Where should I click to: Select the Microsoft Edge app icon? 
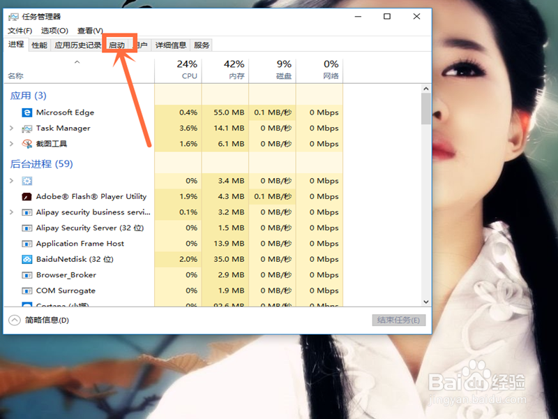[27, 112]
